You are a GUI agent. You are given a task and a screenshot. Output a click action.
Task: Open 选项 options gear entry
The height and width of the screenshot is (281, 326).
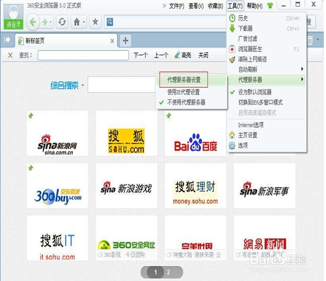pyautogui.click(x=267, y=145)
